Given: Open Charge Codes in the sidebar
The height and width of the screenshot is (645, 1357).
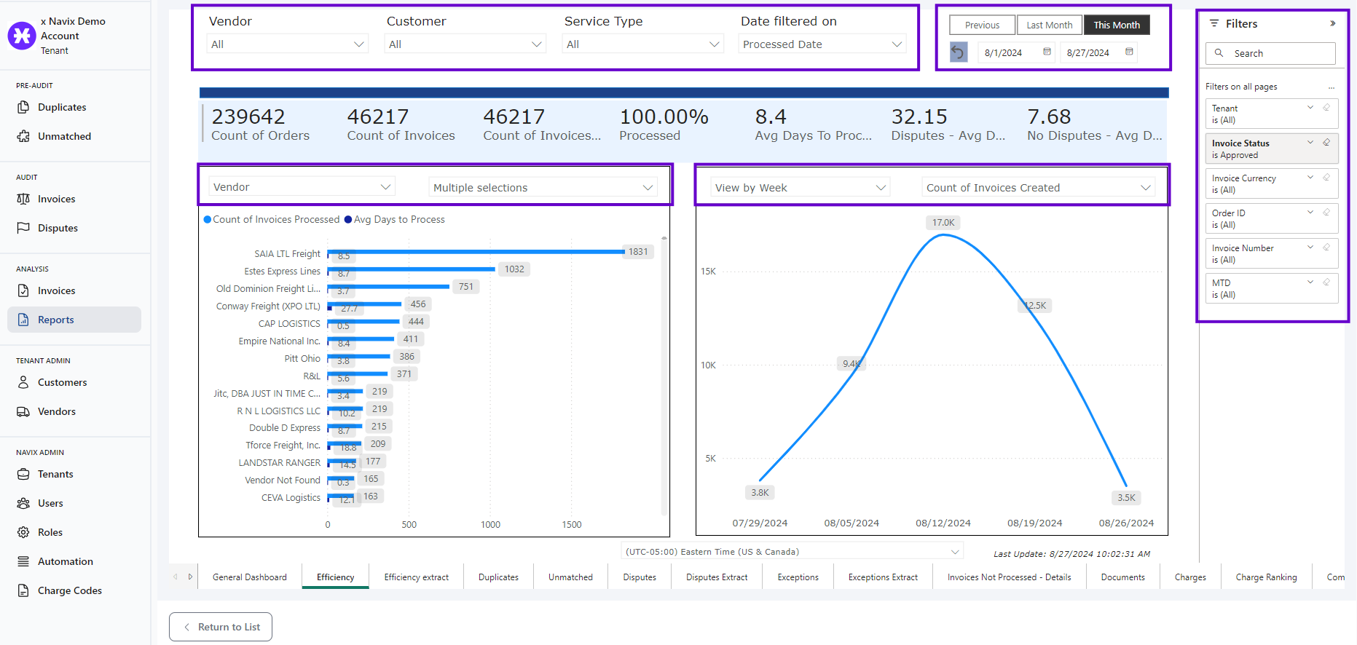Looking at the screenshot, I should click(x=69, y=590).
